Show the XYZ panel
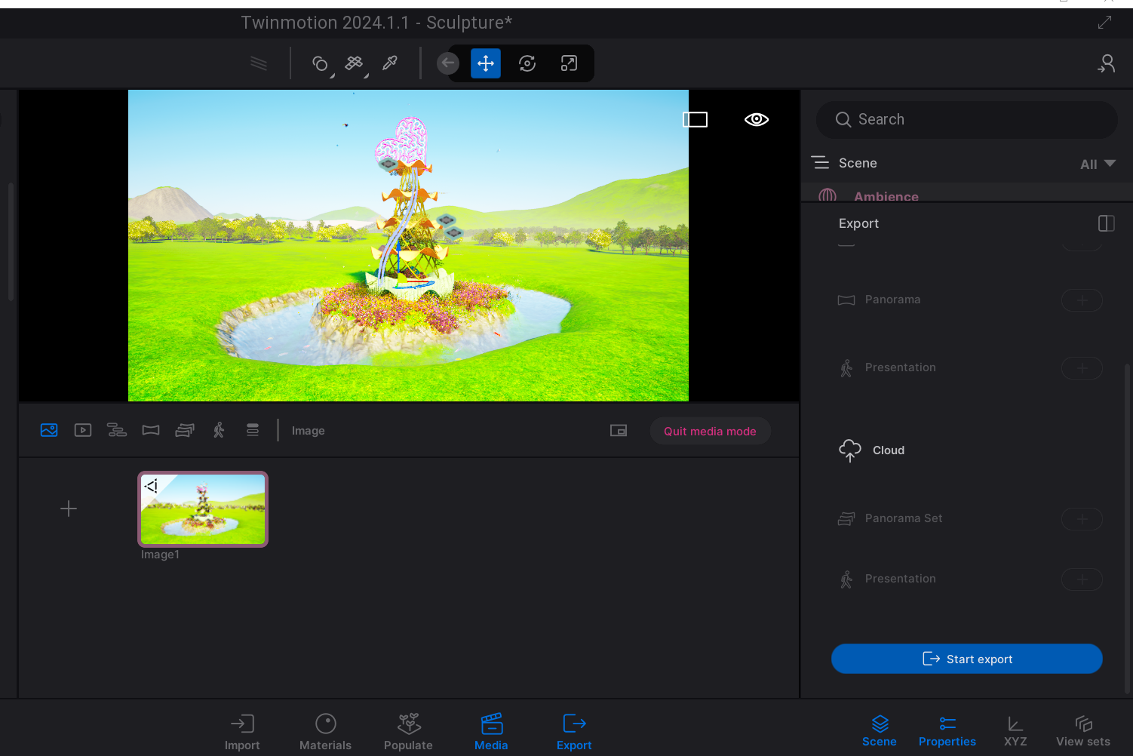 pyautogui.click(x=1015, y=731)
